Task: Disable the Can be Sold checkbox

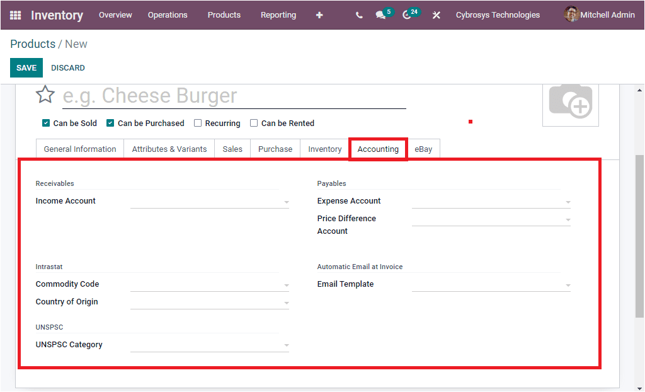Action: [45, 123]
